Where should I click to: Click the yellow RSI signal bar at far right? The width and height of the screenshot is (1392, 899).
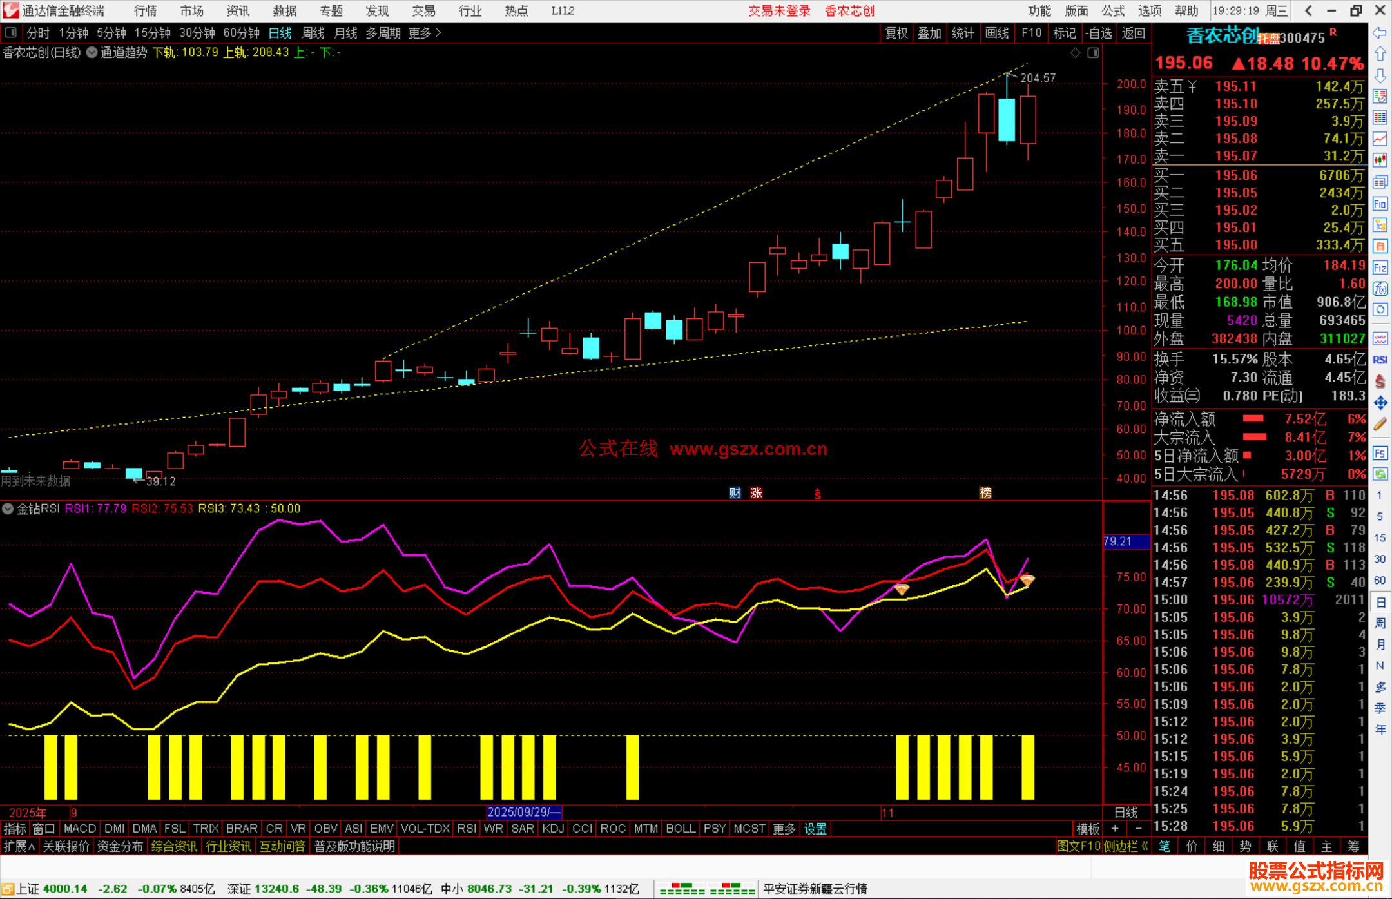[1028, 767]
